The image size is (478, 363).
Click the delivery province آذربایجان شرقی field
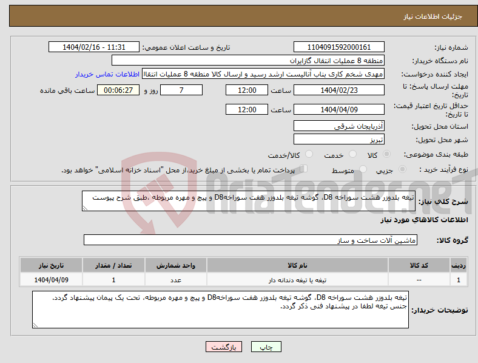tap(338, 126)
